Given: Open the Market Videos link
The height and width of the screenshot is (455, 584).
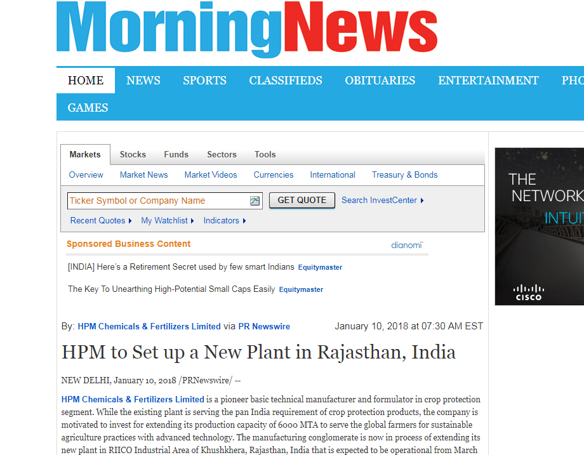Looking at the screenshot, I should pos(211,175).
